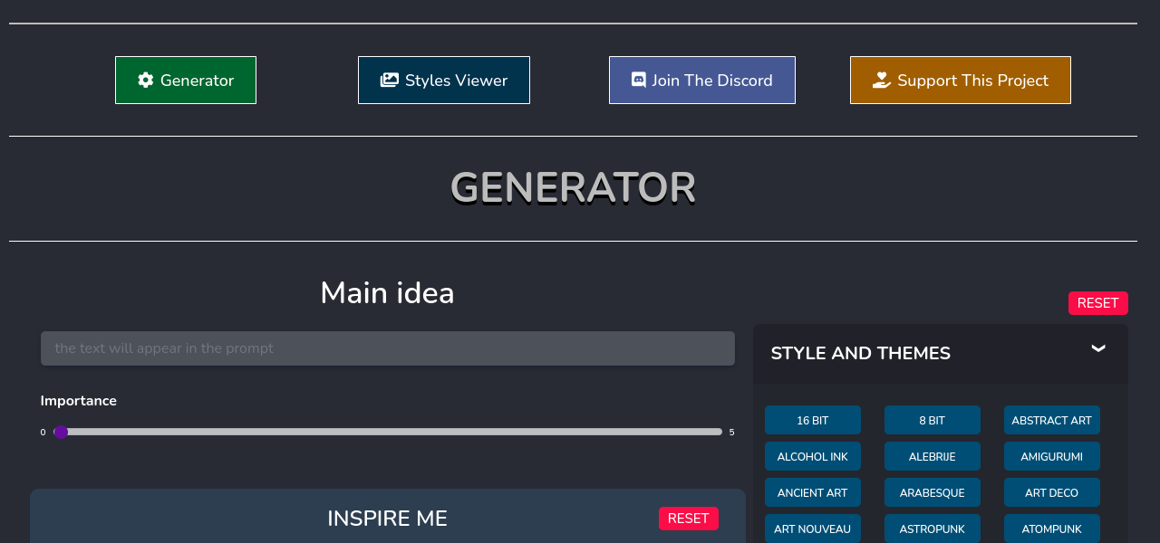Screen dimensions: 1160x543
Task: Toggle the 16 BIT style tag
Action: click(x=812, y=420)
